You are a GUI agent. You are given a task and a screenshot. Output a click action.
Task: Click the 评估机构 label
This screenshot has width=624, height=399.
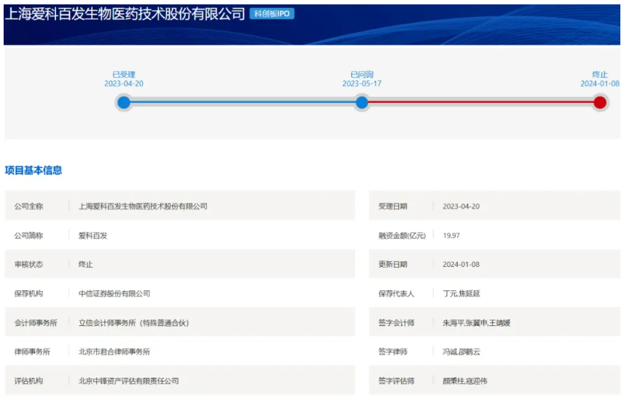pos(28,381)
